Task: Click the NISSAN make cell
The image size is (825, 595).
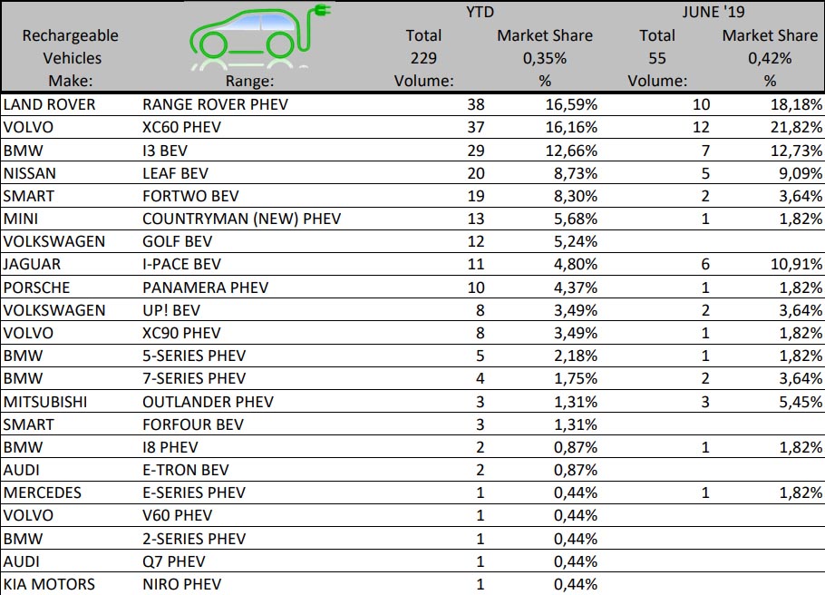Action: (x=30, y=172)
